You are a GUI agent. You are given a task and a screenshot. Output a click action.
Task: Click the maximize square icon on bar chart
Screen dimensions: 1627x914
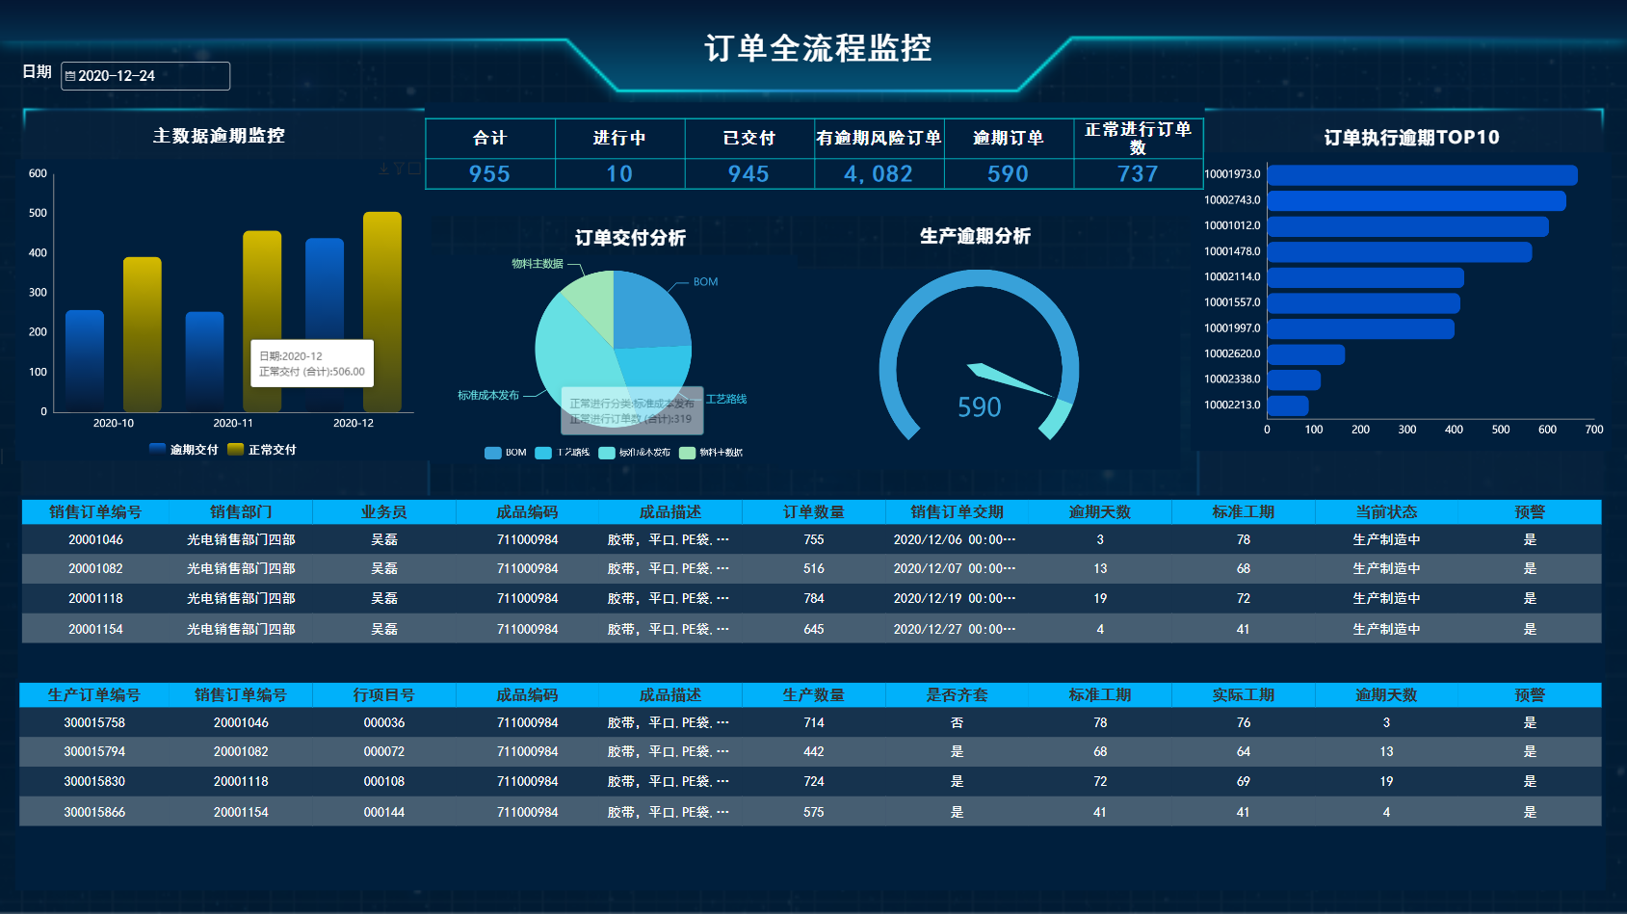pos(414,169)
